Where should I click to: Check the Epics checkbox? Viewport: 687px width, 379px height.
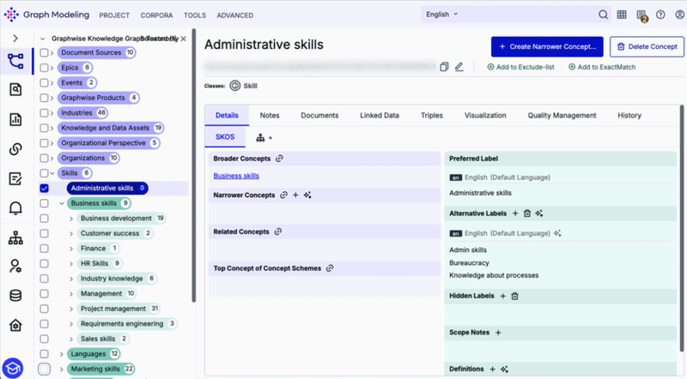point(45,68)
